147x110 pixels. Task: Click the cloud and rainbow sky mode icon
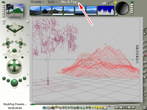[x=104, y=3]
